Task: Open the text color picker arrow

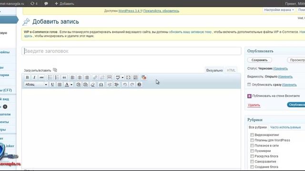Action: [x=71, y=85]
